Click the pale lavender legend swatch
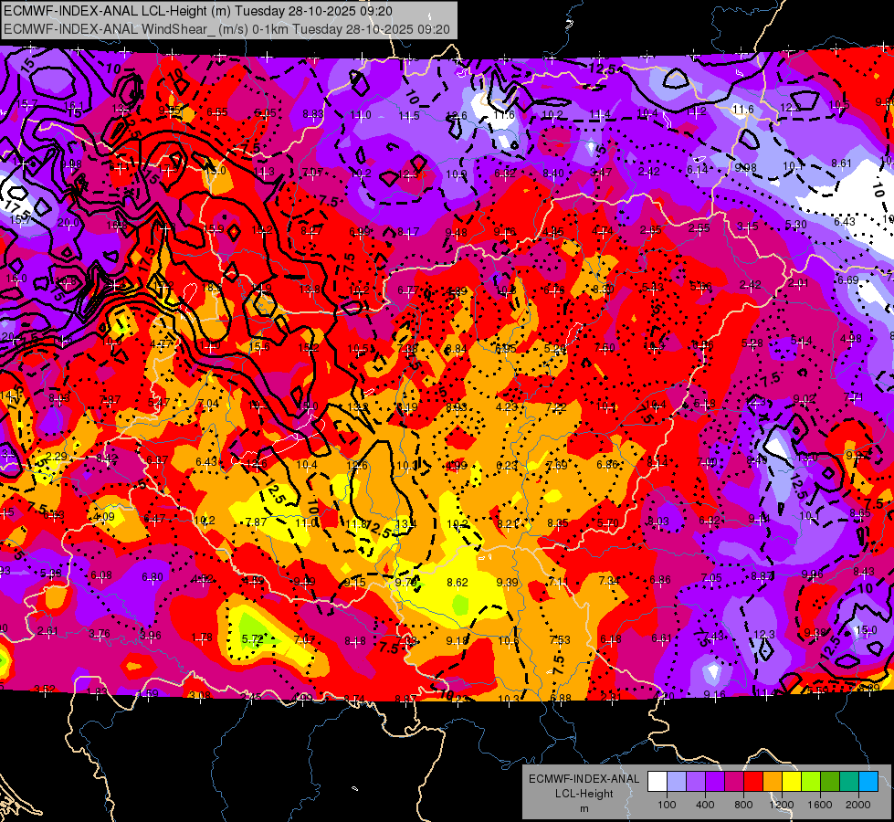This screenshot has width=894, height=822. [x=677, y=782]
